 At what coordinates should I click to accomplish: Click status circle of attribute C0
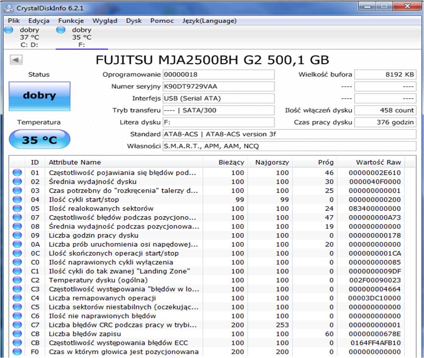(x=17, y=262)
